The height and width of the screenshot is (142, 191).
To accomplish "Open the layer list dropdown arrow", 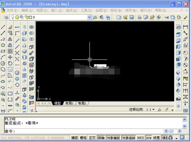I will [89, 17].
